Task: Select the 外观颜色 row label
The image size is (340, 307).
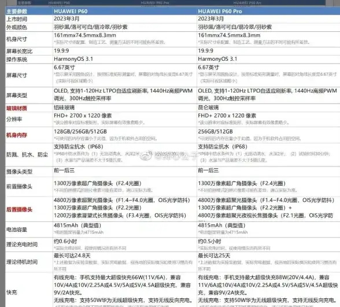Action: click(17, 27)
